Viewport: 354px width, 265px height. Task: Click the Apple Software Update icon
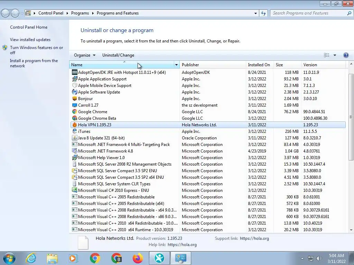74,92
